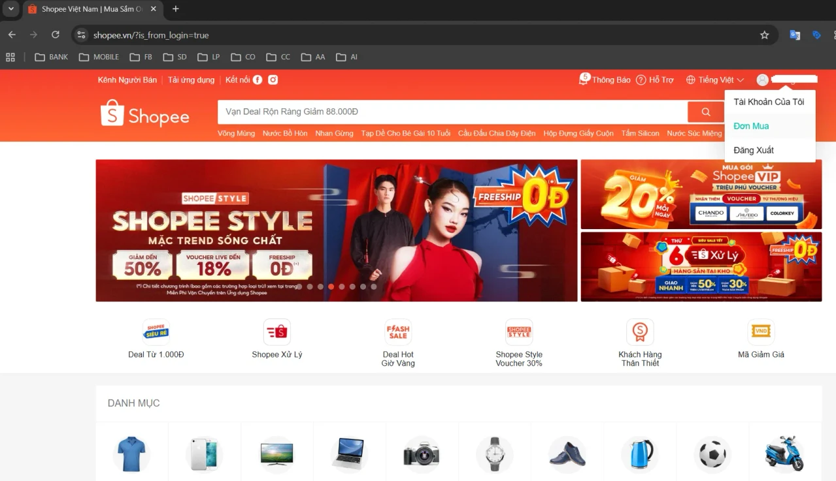This screenshot has width=836, height=481.
Task: Choose Tài Khoản Của Tôi menu item
Action: coord(769,102)
